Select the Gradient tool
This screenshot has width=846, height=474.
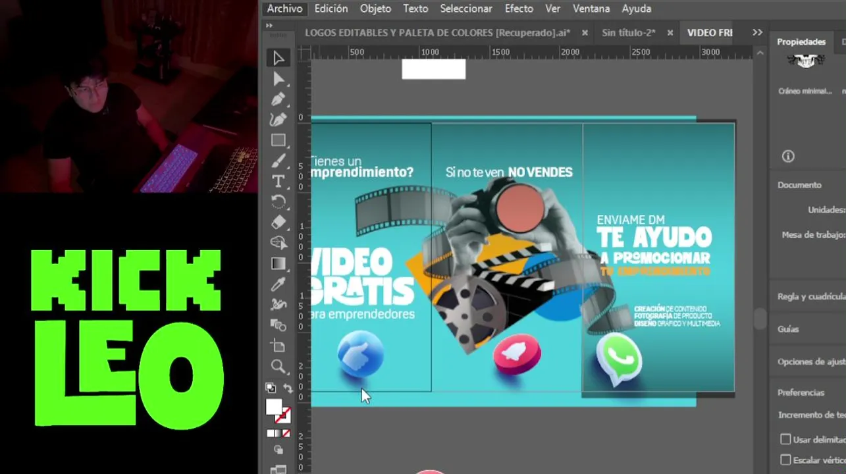click(x=278, y=263)
